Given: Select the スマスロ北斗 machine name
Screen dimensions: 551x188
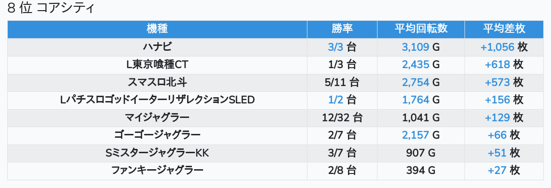Looking at the screenshot, I should point(157,82).
